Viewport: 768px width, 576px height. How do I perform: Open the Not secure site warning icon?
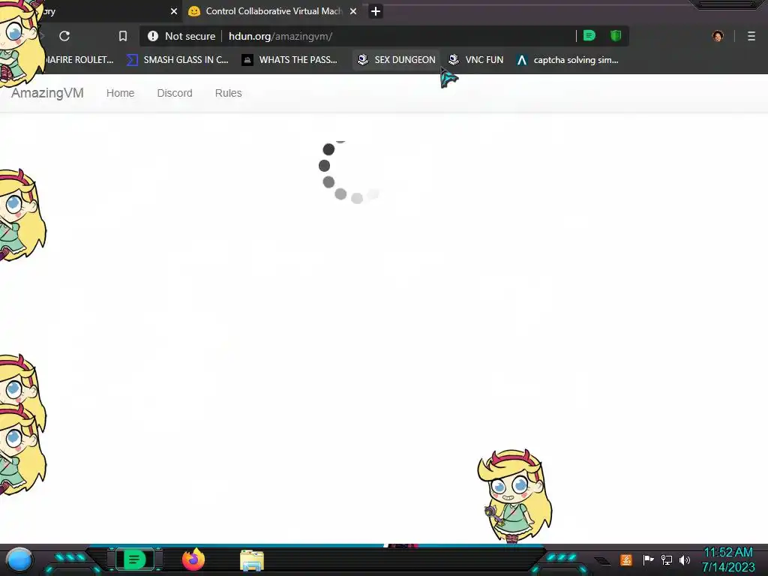coord(153,36)
